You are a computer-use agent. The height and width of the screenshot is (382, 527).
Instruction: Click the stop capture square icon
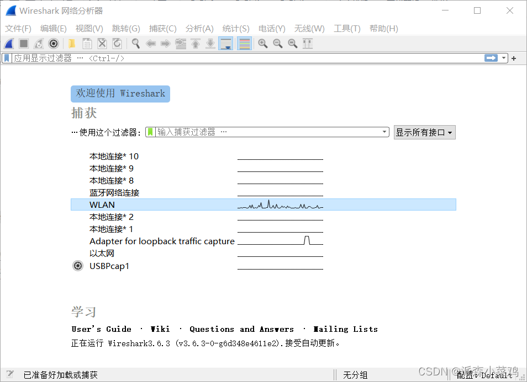click(x=24, y=44)
